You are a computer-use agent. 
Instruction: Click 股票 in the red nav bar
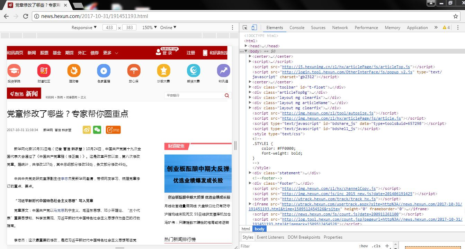(x=44, y=53)
